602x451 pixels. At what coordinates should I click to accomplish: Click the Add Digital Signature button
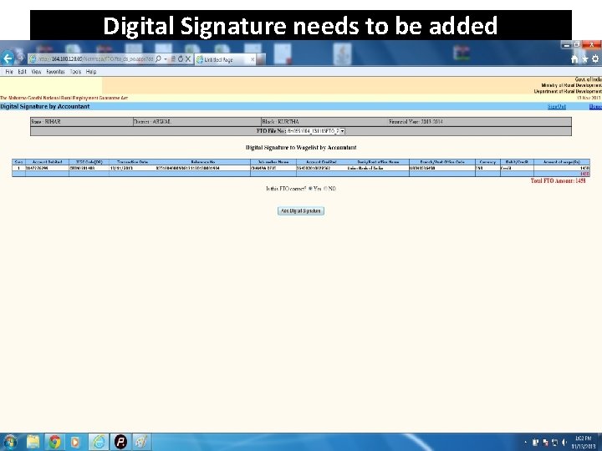pyautogui.click(x=301, y=211)
